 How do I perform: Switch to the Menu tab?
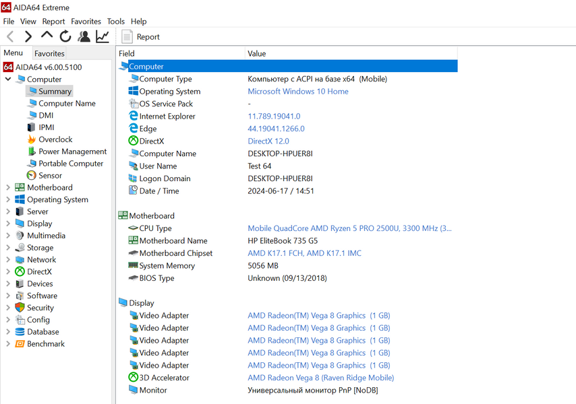(x=13, y=53)
